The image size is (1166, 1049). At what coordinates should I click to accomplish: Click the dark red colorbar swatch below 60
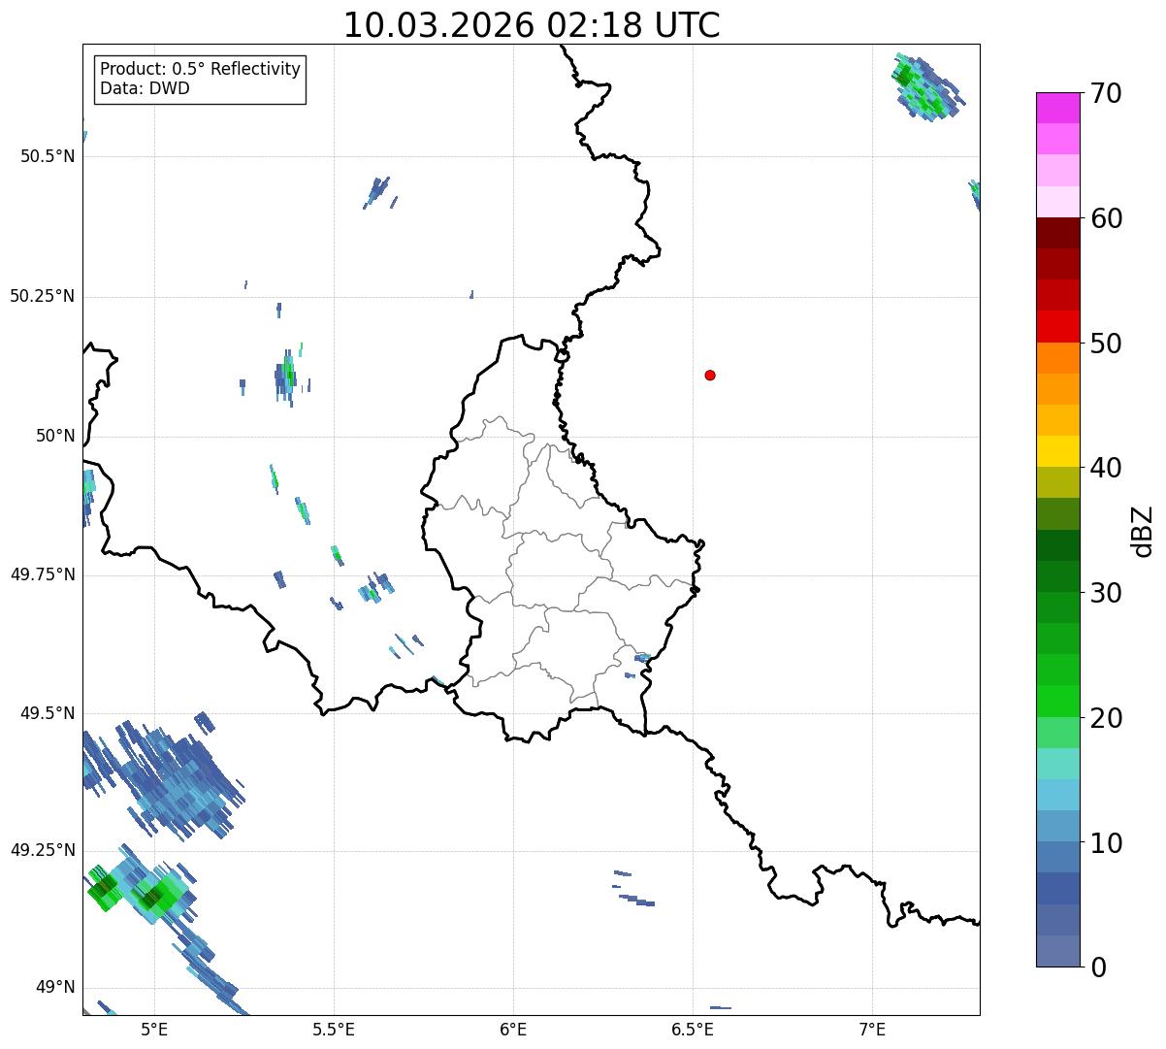[1057, 233]
